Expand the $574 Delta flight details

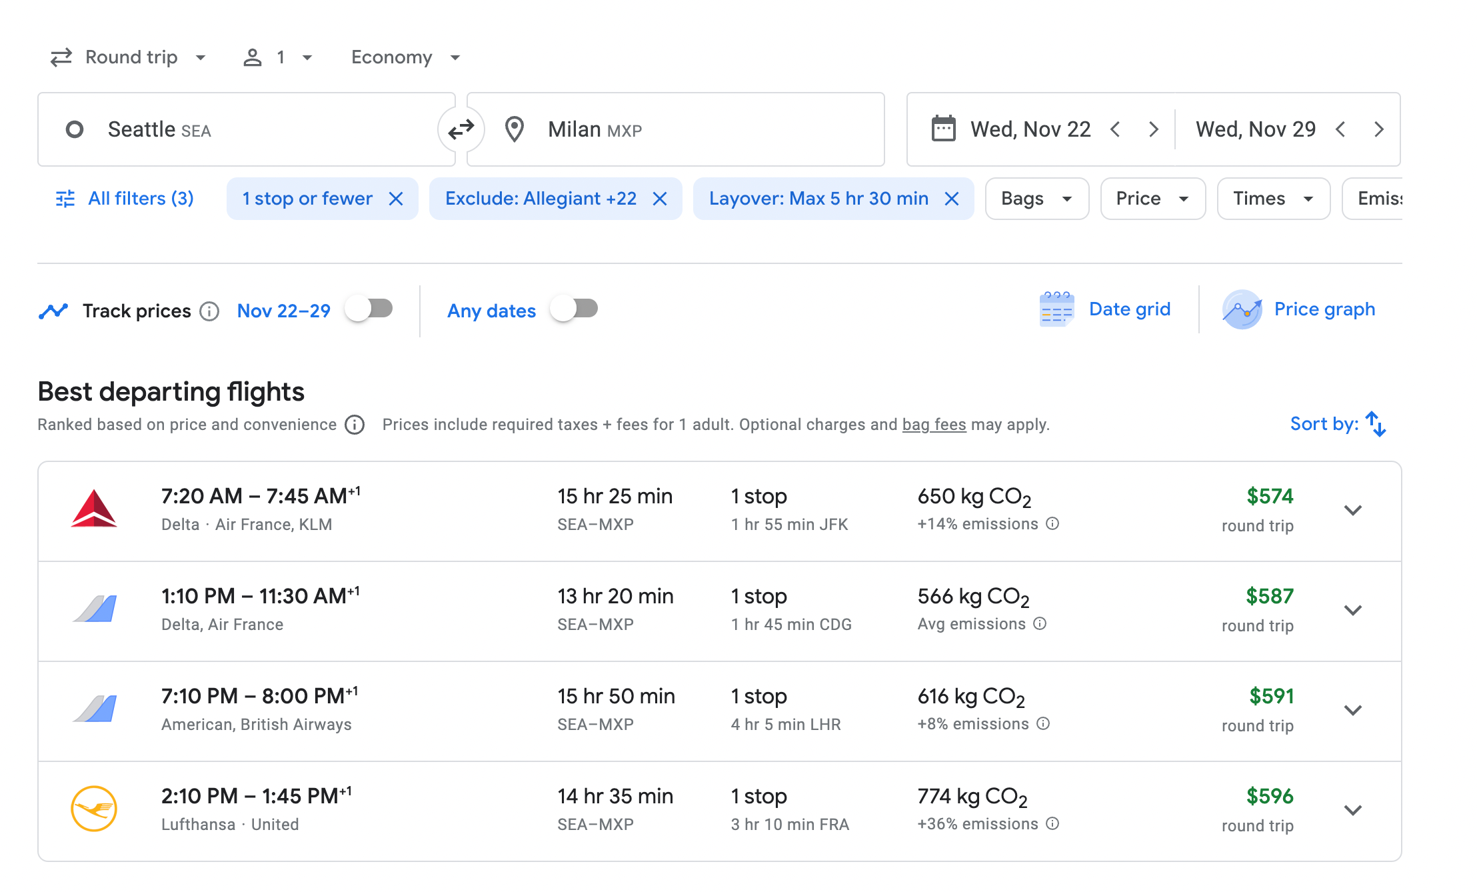1352,511
